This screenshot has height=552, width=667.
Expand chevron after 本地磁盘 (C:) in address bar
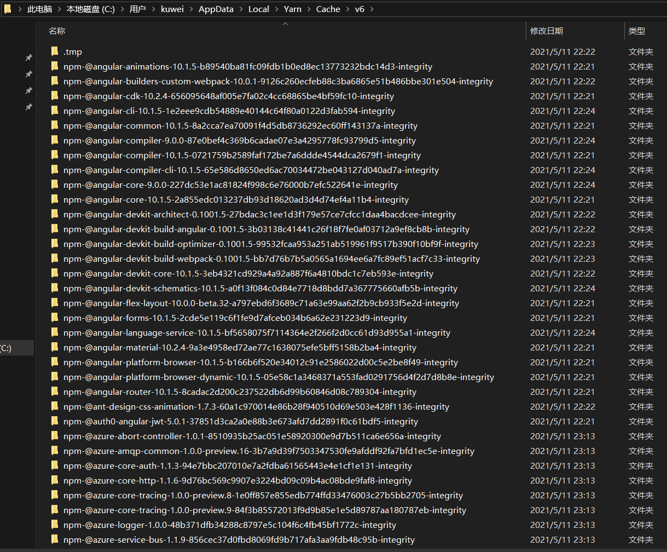point(122,9)
